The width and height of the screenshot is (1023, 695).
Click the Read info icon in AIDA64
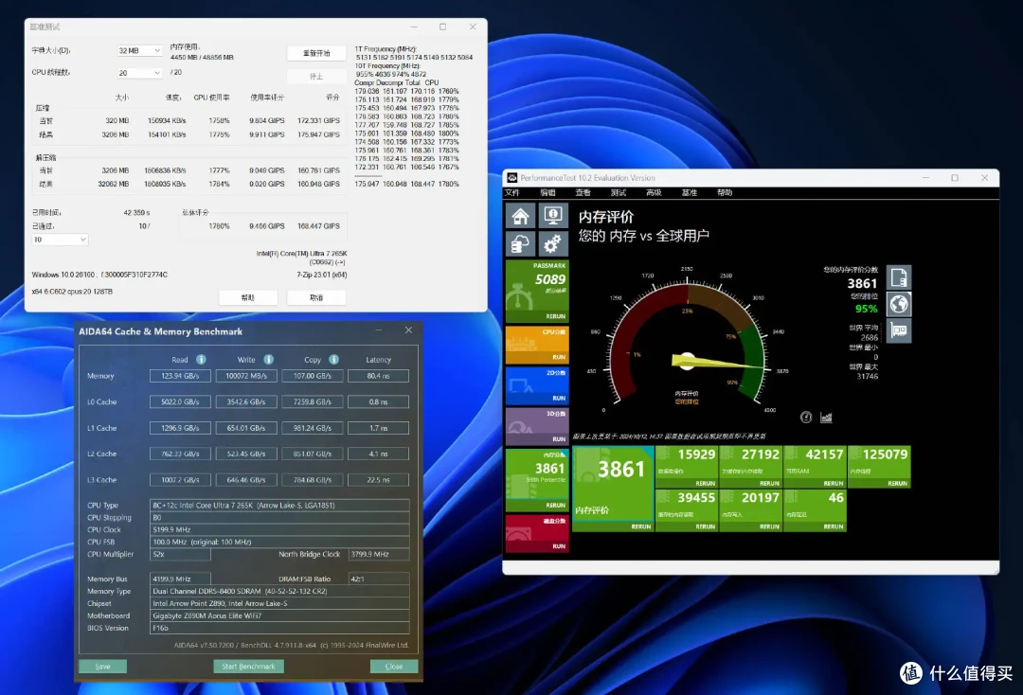click(x=201, y=359)
